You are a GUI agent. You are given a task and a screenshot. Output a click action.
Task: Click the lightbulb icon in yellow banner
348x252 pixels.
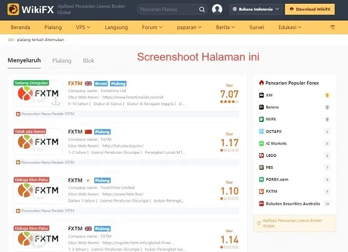(259, 223)
